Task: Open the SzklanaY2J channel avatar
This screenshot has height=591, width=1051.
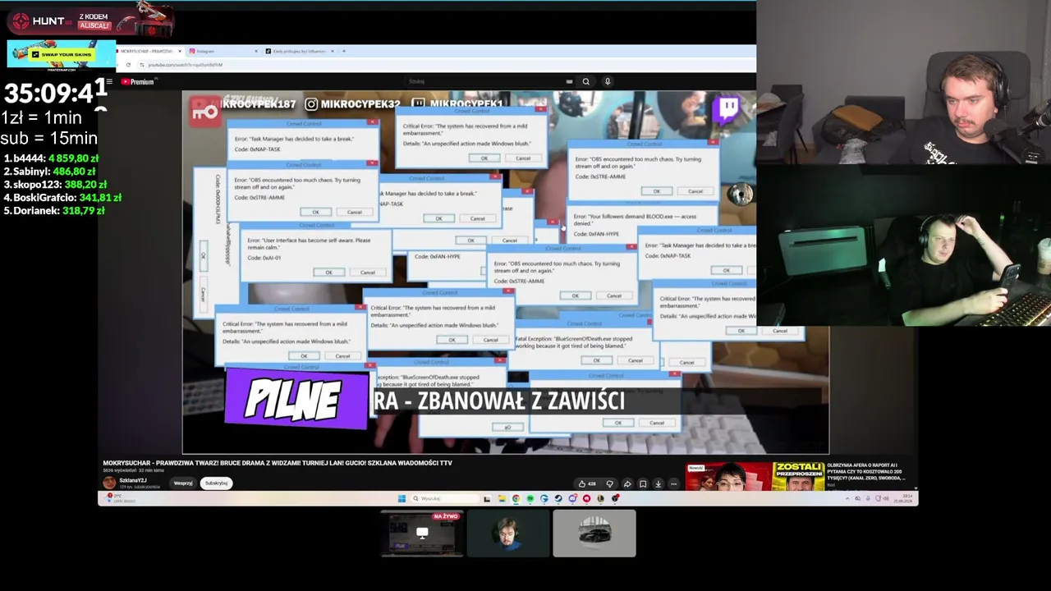Action: pyautogui.click(x=109, y=483)
